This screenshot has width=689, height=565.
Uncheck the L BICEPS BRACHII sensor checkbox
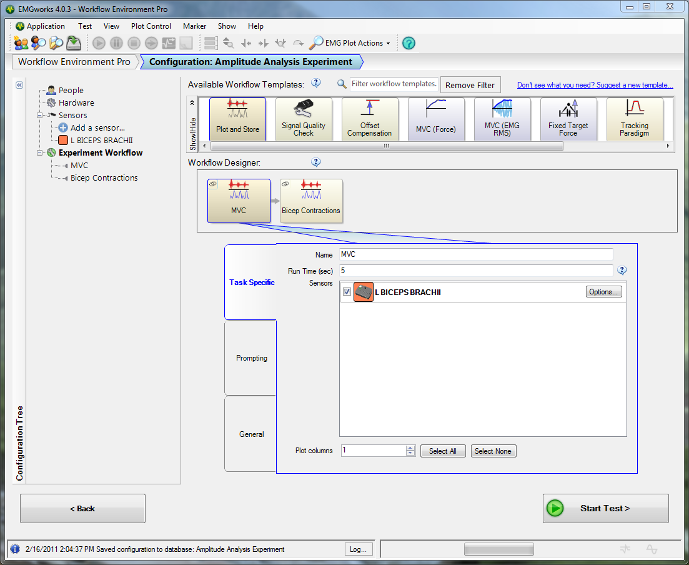347,292
